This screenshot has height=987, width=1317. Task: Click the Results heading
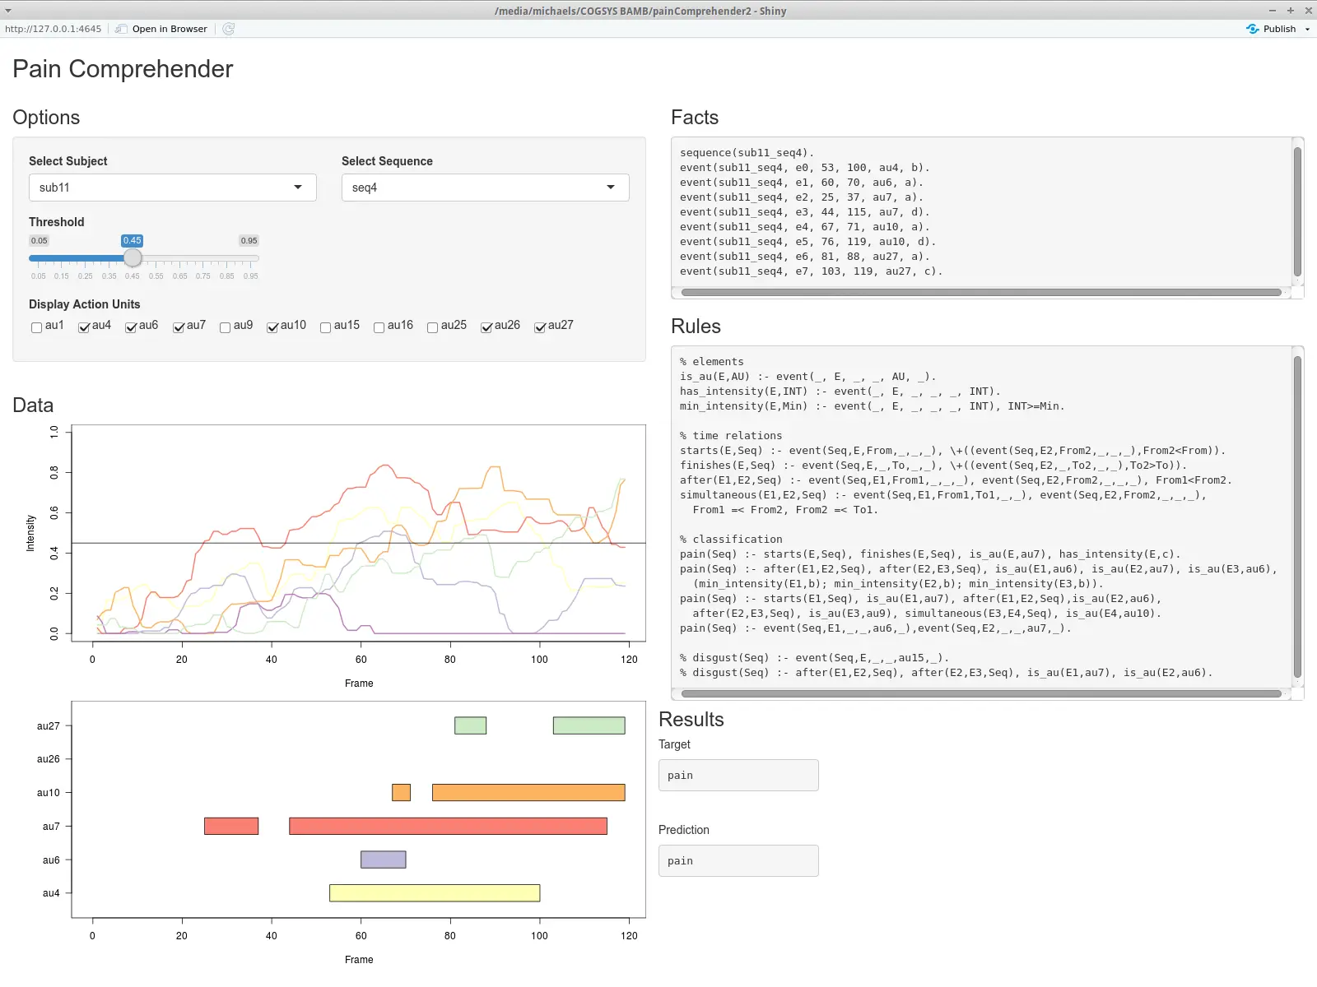coord(691,720)
